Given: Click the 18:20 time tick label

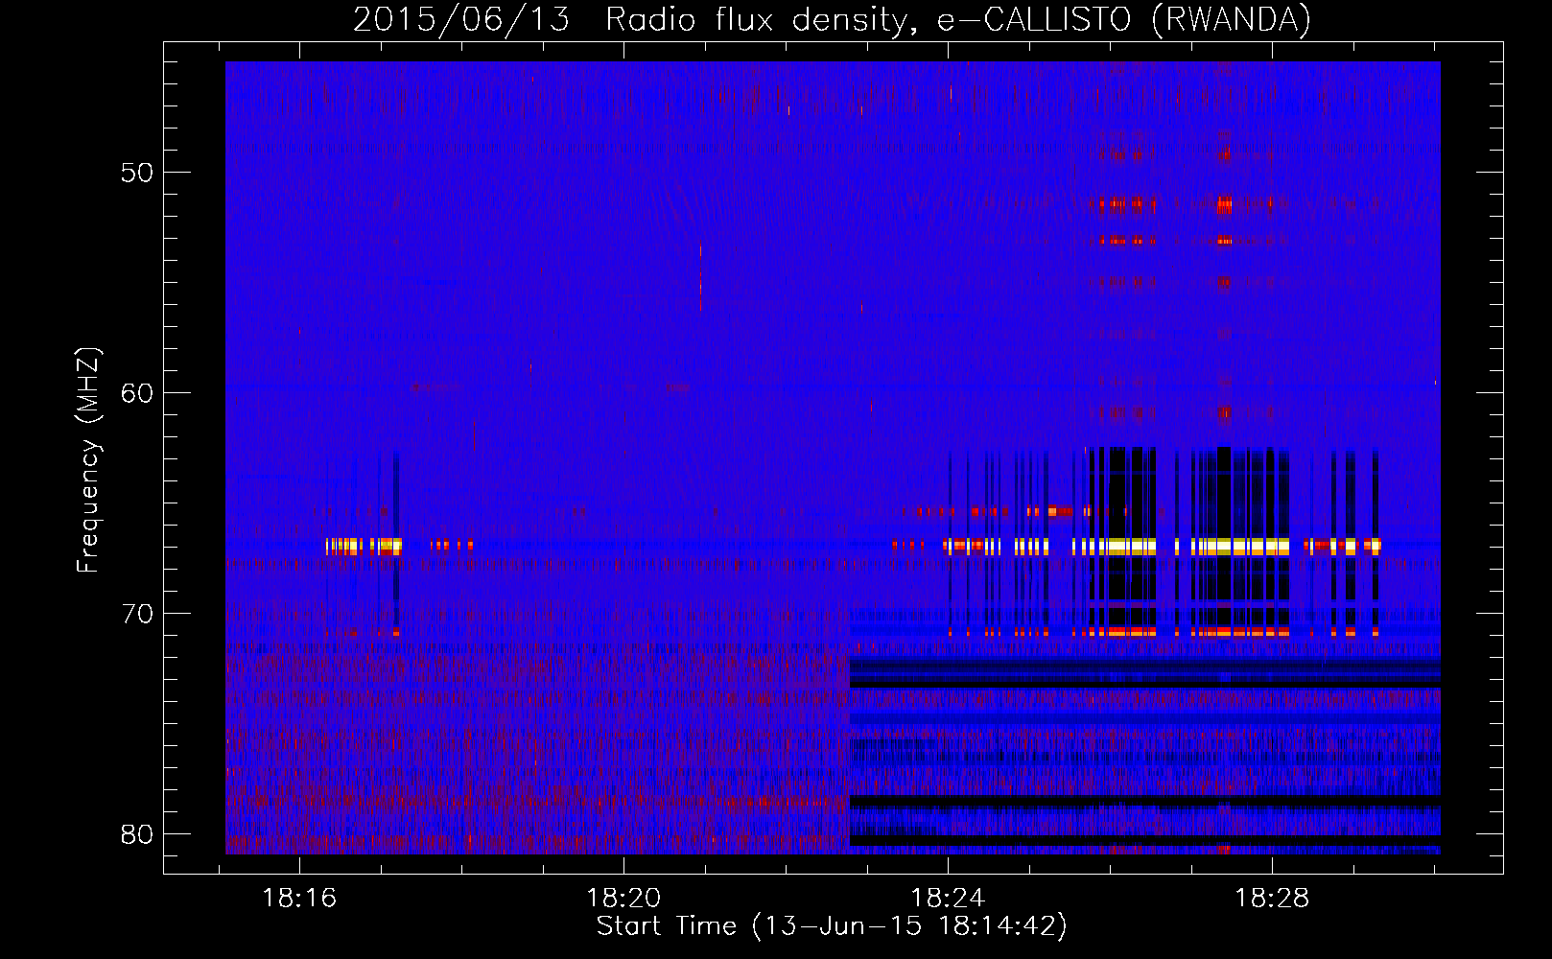Looking at the screenshot, I should click(x=624, y=899).
